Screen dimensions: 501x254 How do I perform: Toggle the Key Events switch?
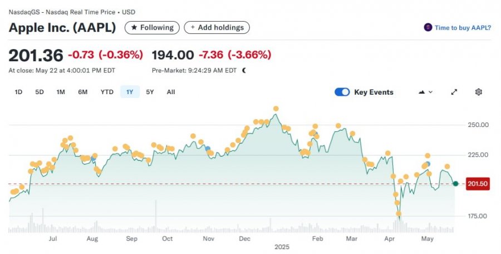(x=342, y=92)
